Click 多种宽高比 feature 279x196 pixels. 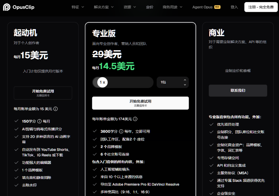[125, 192]
